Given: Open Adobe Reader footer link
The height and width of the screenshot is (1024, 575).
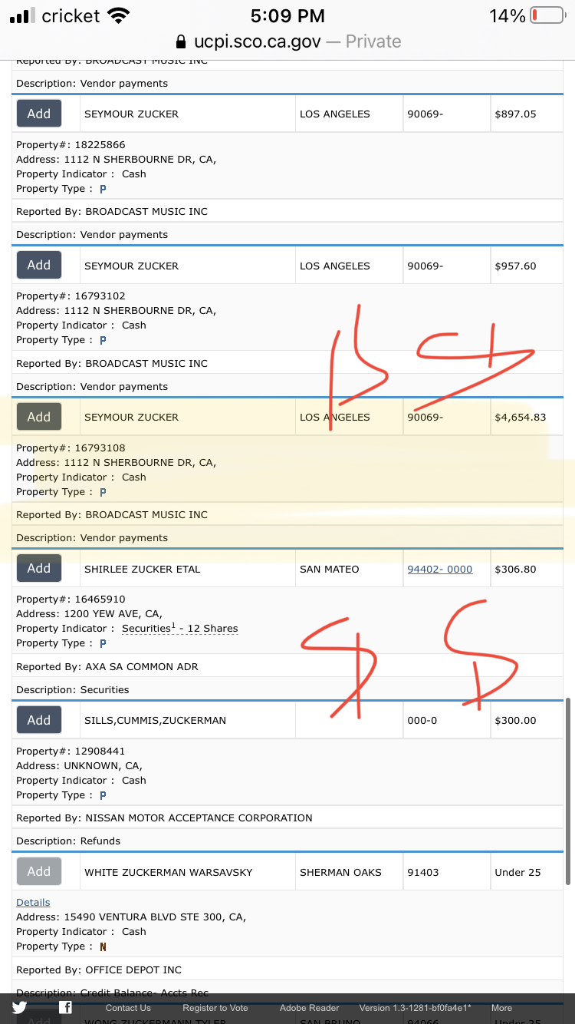Looking at the screenshot, I should click(x=309, y=1008).
